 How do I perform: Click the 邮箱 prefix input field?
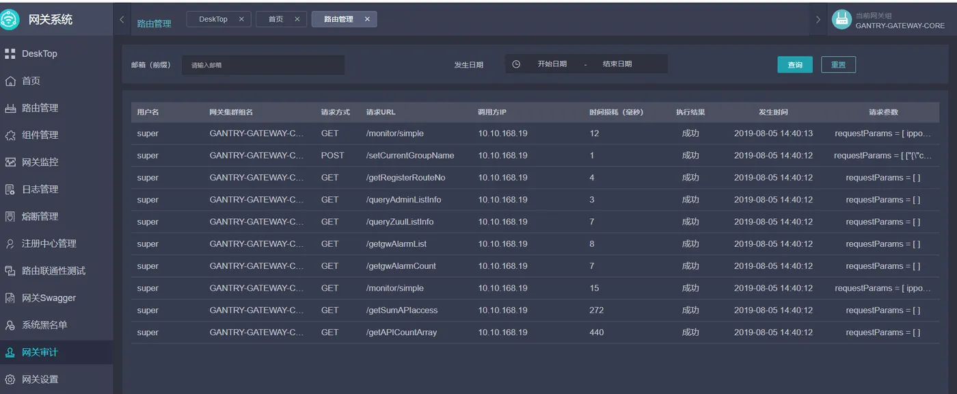pyautogui.click(x=263, y=65)
